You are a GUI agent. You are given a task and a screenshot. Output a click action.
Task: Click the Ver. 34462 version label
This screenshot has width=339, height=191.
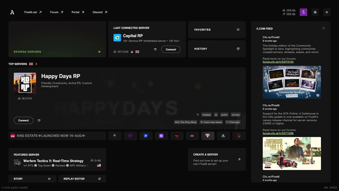click(331, 187)
